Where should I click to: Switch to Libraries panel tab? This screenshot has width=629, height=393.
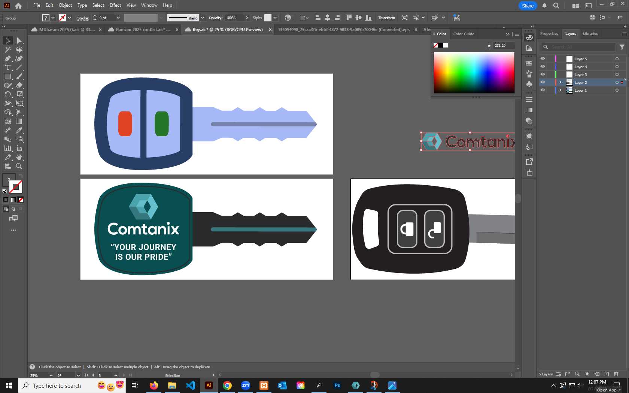point(590,34)
